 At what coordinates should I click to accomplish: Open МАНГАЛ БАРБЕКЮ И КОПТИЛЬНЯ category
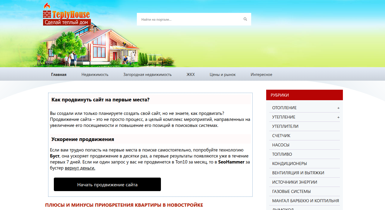[306, 201]
